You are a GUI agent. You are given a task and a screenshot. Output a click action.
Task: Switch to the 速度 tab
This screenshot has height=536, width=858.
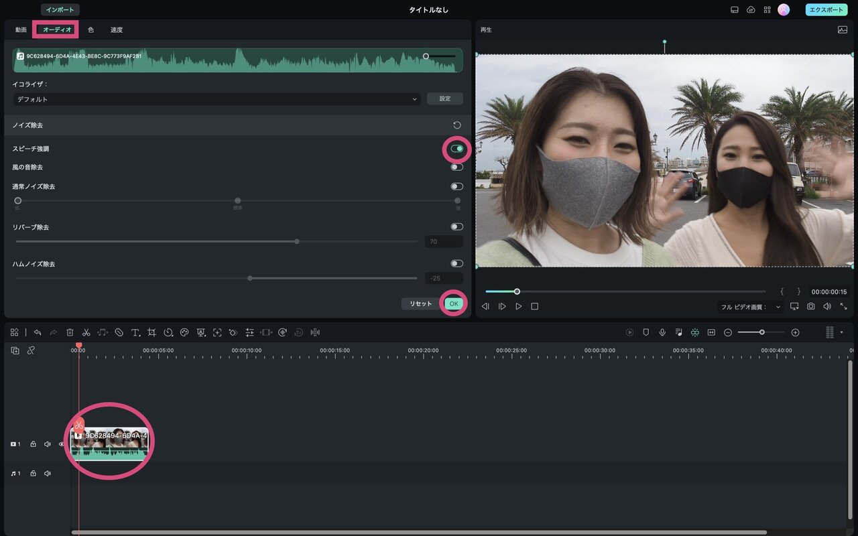pos(117,29)
